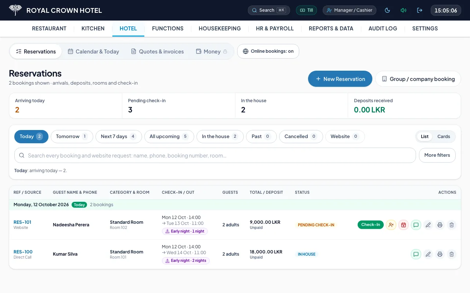The width and height of the screenshot is (470, 293).
Task: Print reservation RES-101
Action: [x=440, y=225]
